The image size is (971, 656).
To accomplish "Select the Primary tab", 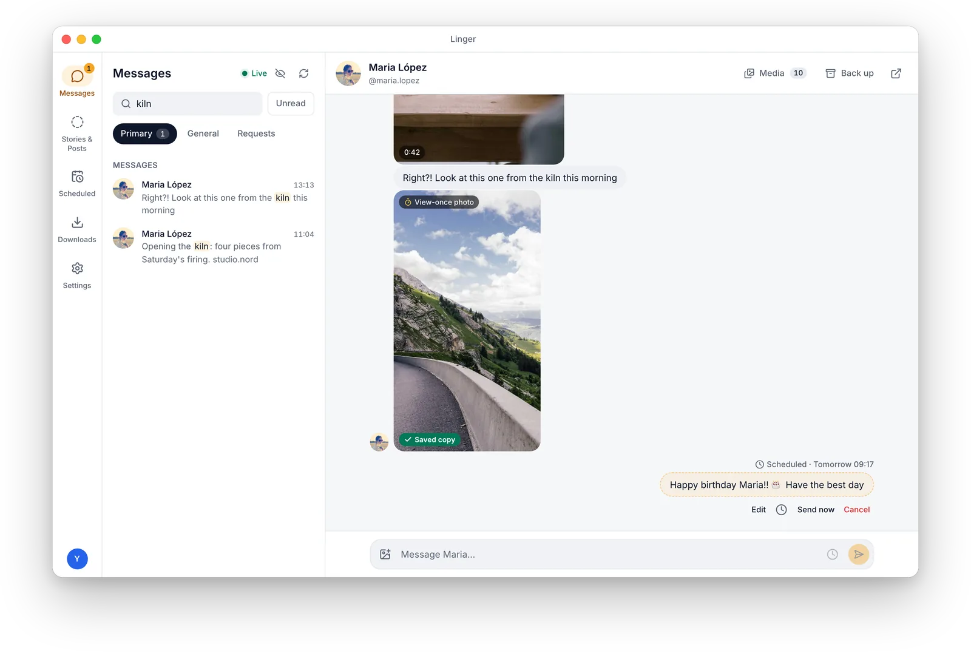I will pyautogui.click(x=144, y=134).
